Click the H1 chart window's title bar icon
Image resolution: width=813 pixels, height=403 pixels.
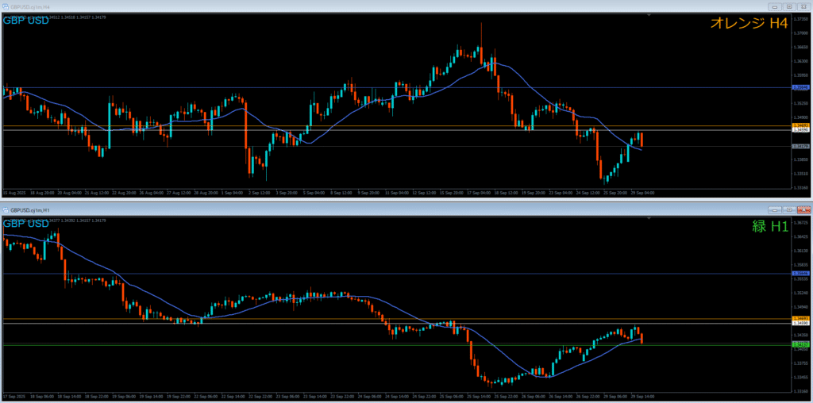click(5, 209)
